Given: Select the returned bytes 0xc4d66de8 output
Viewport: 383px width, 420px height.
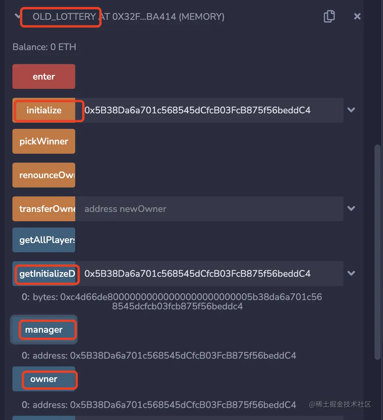Looking at the screenshot, I should [172, 301].
